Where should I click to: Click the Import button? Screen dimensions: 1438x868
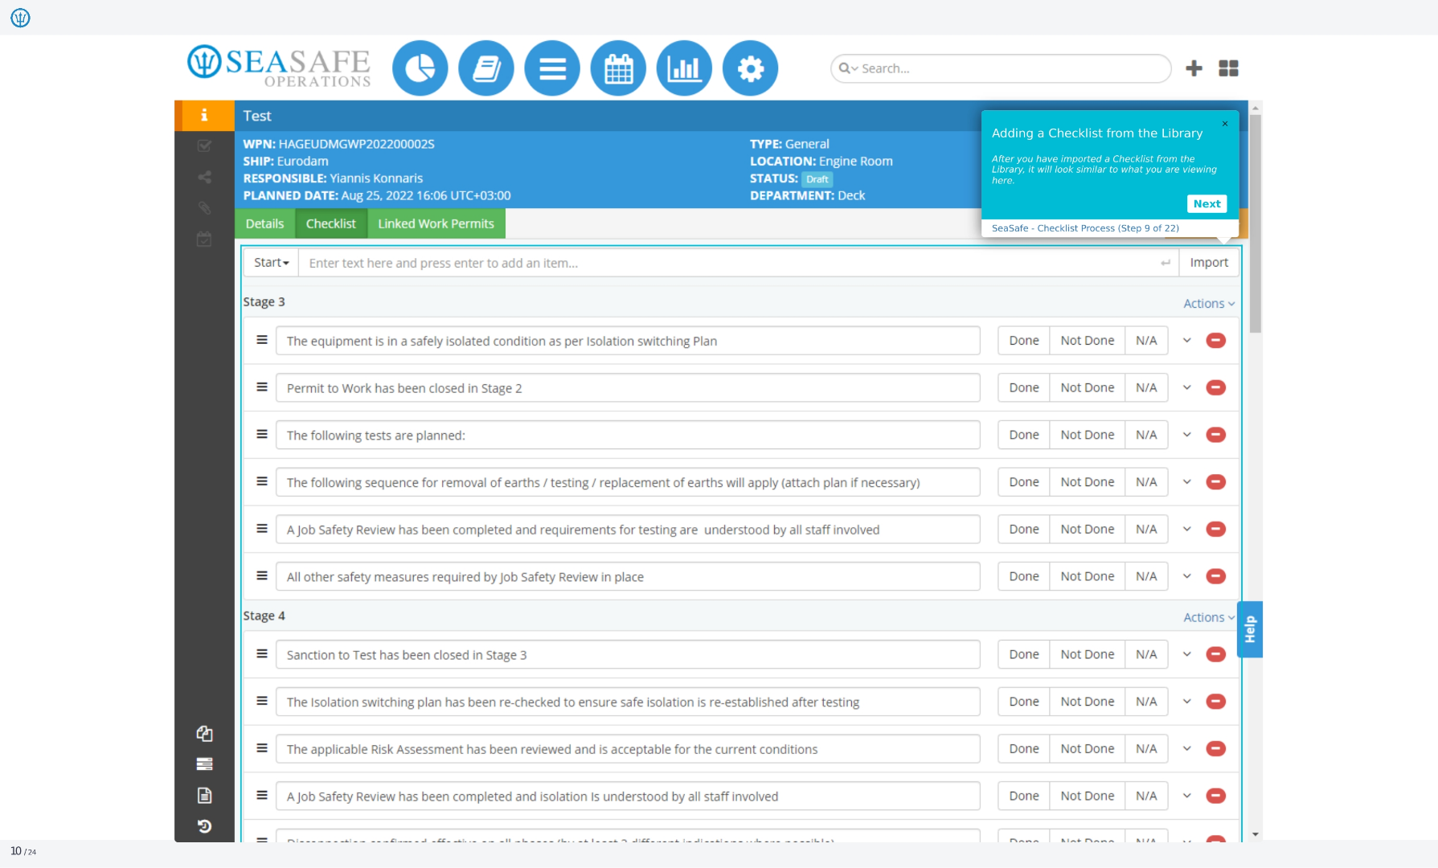point(1208,263)
